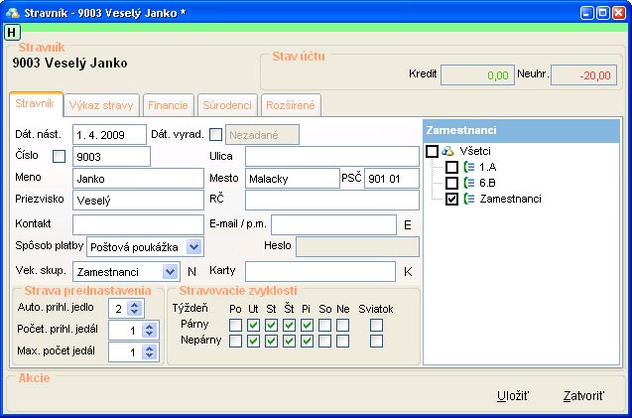Click the Kontakt input field

click(137, 224)
